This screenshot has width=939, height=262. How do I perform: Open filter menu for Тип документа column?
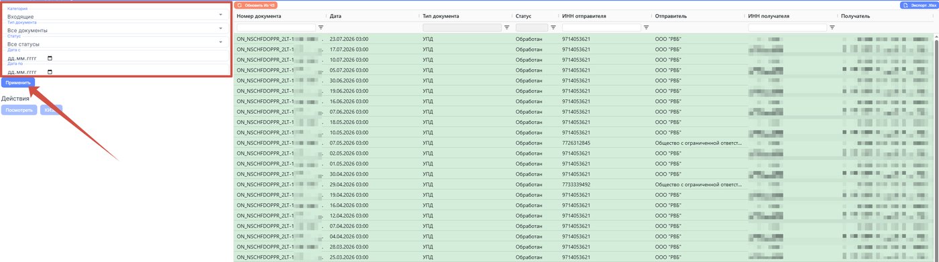click(x=506, y=27)
